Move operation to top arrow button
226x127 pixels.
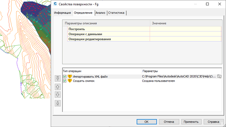pyautogui.click(x=58, y=78)
